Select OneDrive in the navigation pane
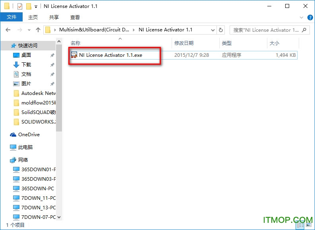 [29, 135]
